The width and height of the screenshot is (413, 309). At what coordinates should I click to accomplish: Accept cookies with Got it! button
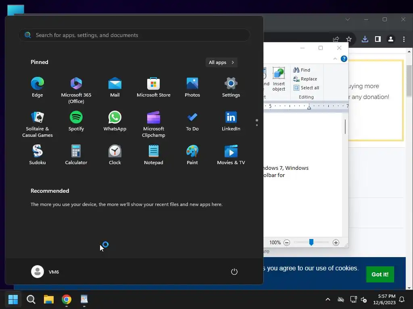[380, 274]
